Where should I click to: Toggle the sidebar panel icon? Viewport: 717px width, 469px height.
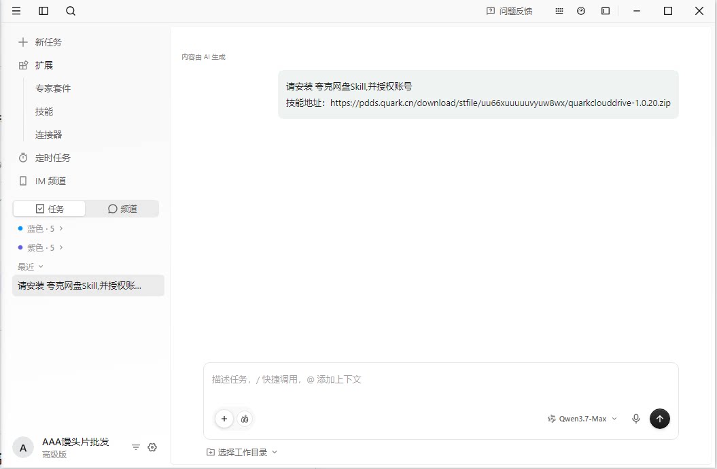(x=43, y=11)
